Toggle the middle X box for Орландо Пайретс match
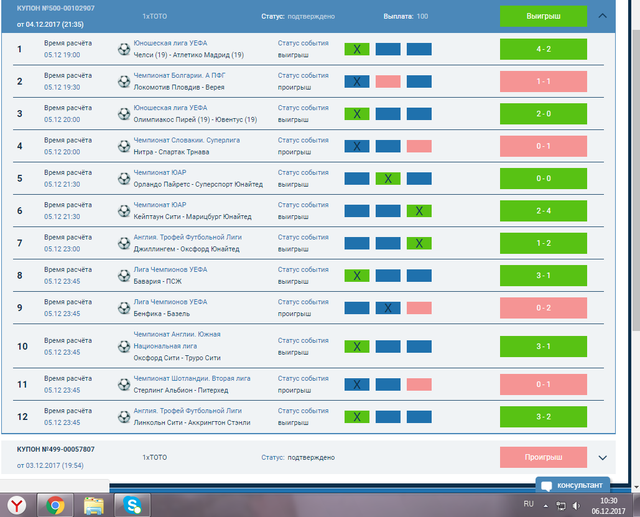The image size is (640, 517). click(x=388, y=179)
